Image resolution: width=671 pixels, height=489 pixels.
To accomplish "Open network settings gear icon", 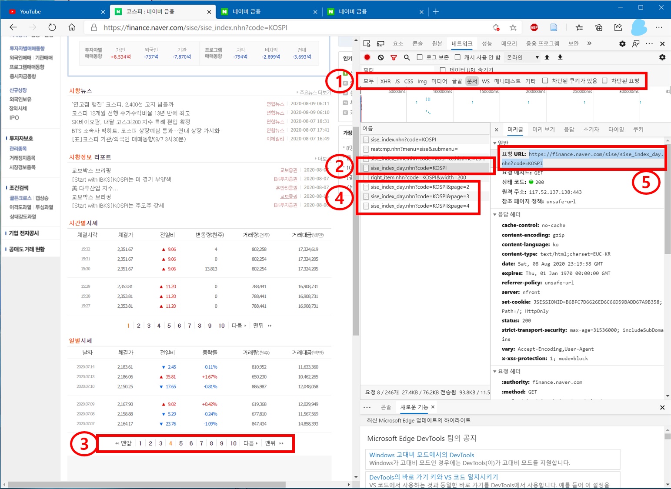I will tap(662, 57).
